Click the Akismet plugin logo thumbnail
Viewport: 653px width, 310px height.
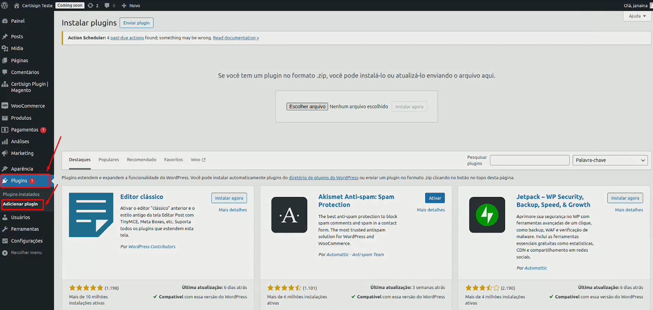coord(289,215)
